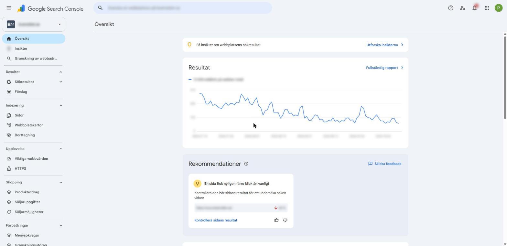Open the Google apps grid
The width and height of the screenshot is (507, 246).
point(487,8)
